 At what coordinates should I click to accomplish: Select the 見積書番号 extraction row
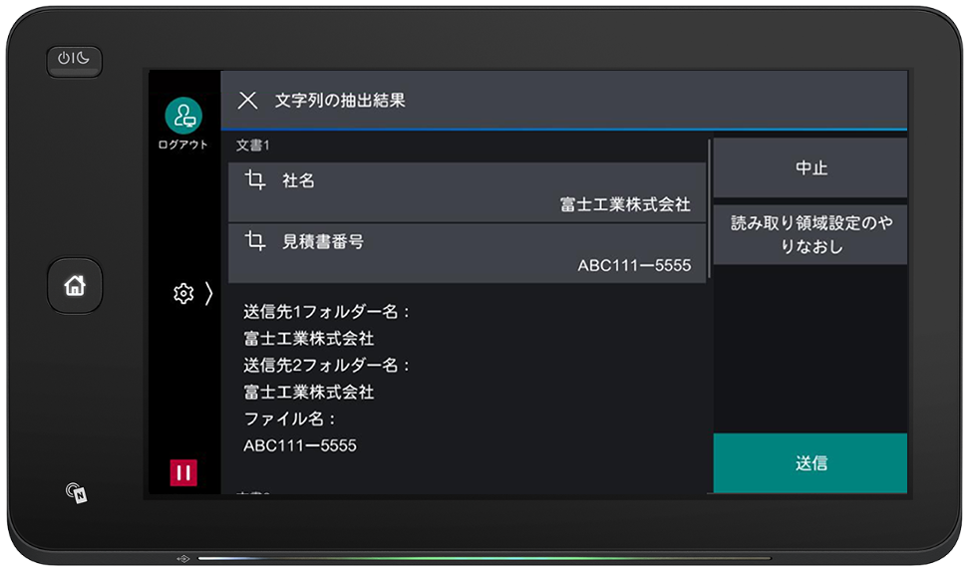467,253
